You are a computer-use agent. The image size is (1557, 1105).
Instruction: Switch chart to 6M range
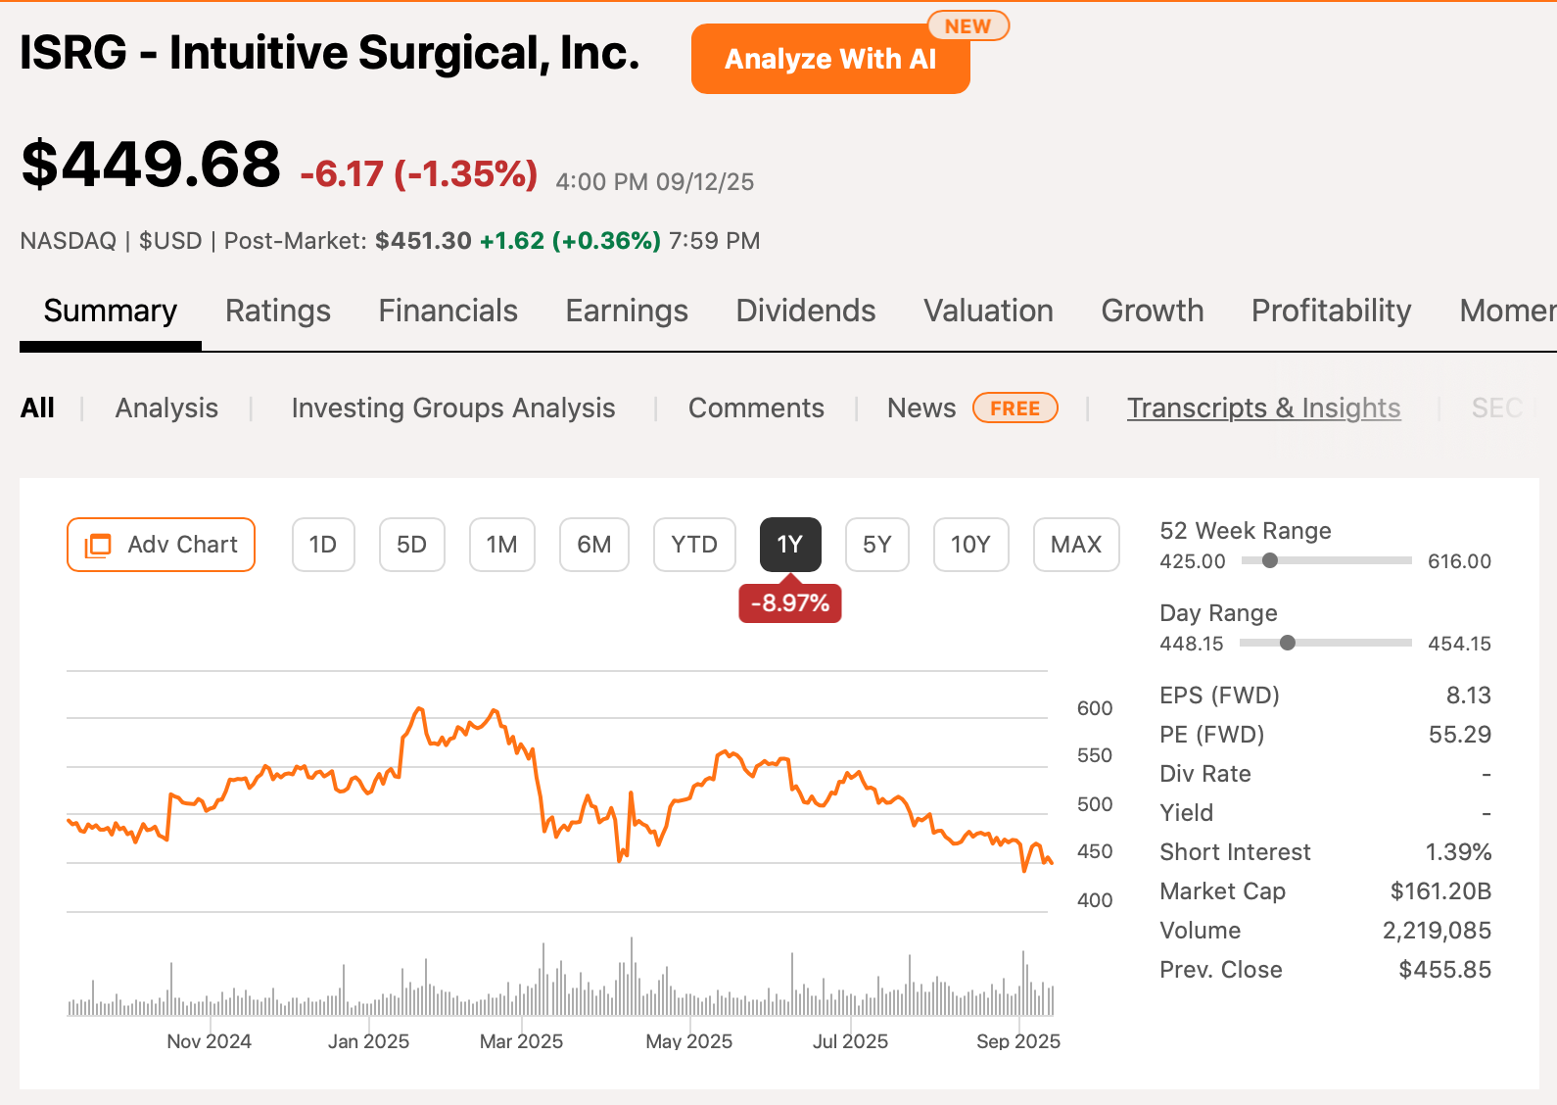[x=593, y=545]
